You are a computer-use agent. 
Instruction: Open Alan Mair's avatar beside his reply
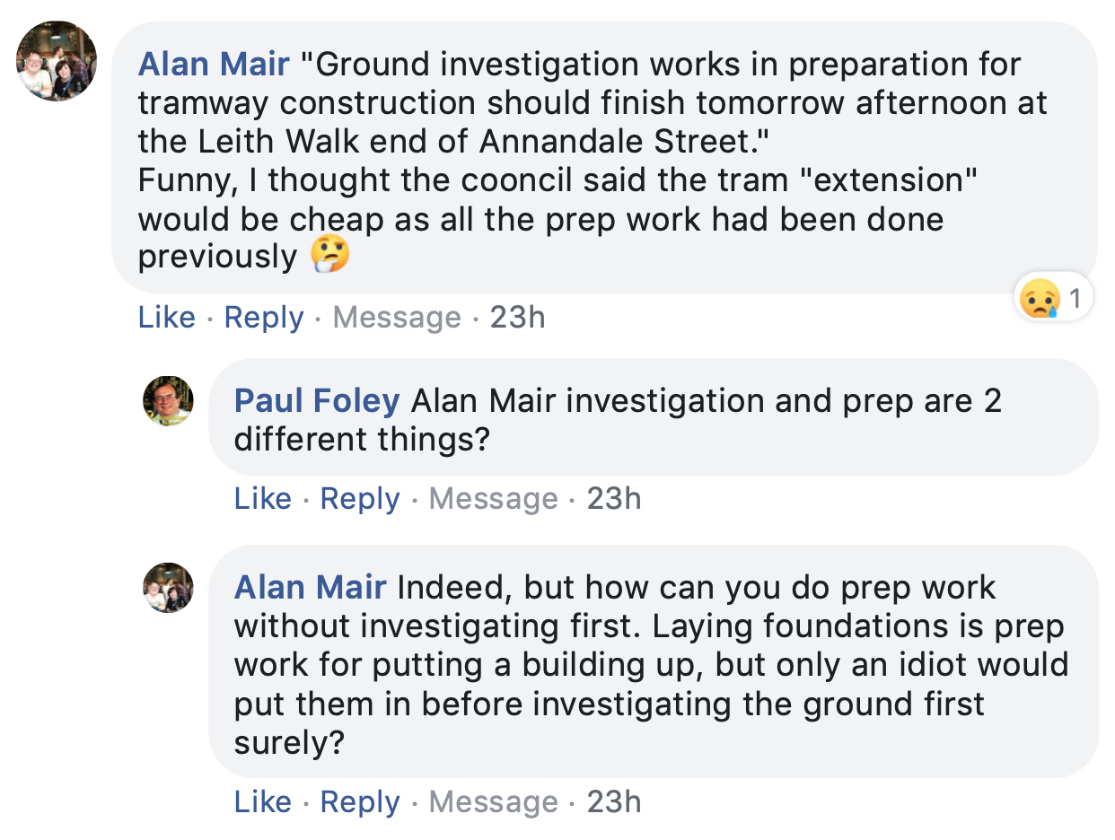[x=168, y=588]
